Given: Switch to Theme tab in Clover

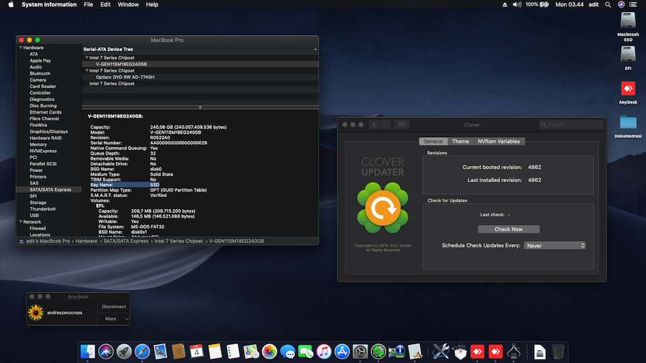Looking at the screenshot, I should [x=460, y=141].
